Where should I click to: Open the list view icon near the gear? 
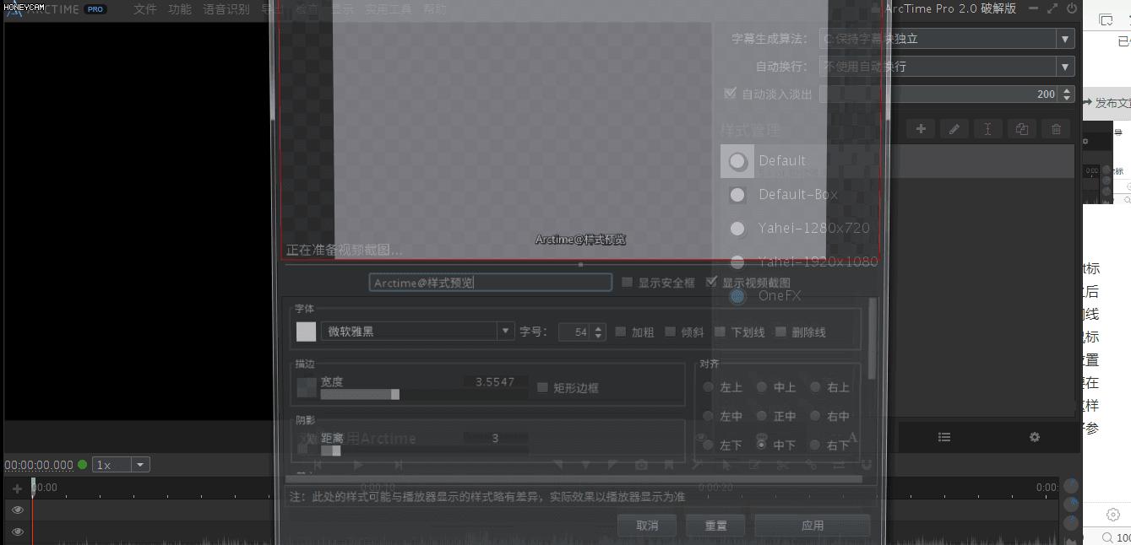[x=943, y=437]
